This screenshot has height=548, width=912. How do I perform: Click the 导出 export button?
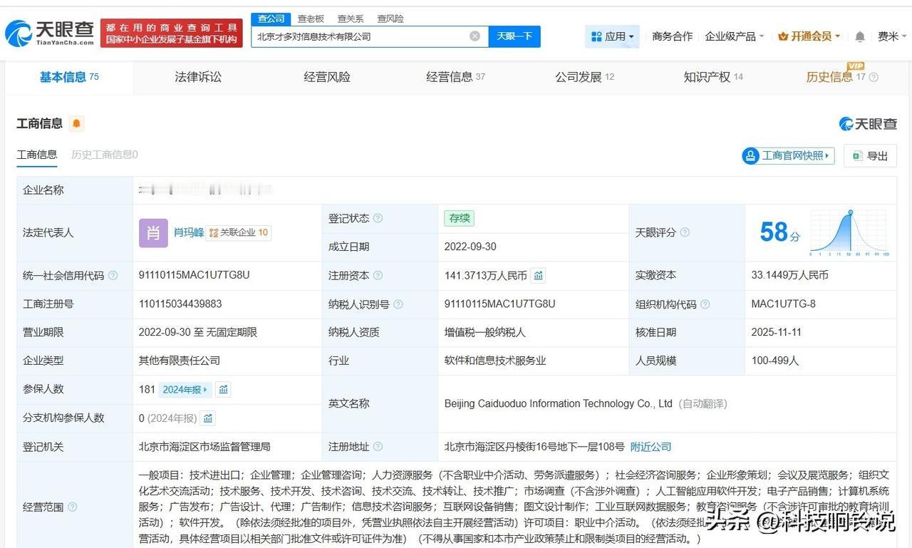pyautogui.click(x=870, y=155)
